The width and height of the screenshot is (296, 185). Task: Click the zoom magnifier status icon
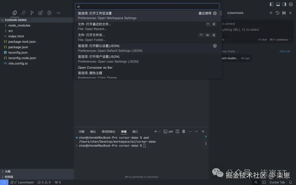coord(256,182)
